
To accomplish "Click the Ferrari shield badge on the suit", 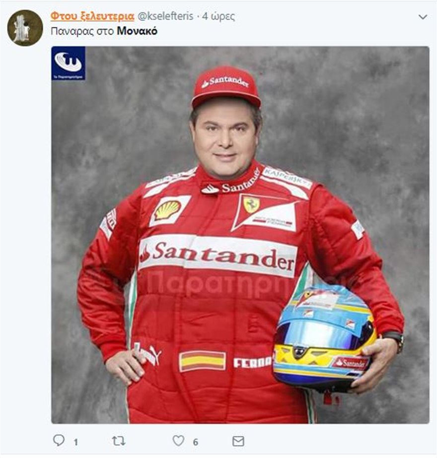I will 251,204.
